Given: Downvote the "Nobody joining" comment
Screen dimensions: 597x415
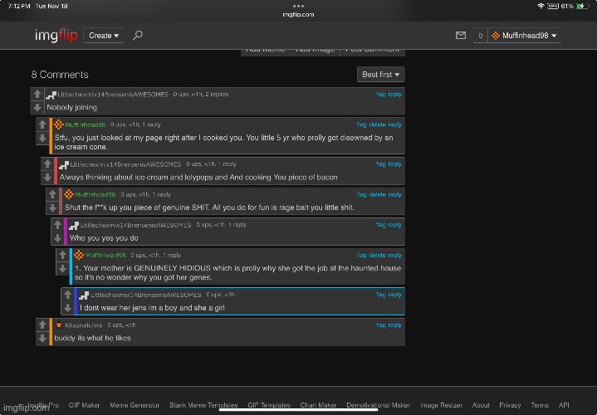Looking at the screenshot, I should 37,108.
